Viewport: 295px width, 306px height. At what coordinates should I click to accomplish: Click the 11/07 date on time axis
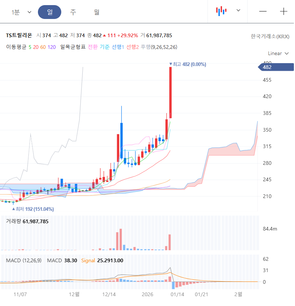click(20, 294)
